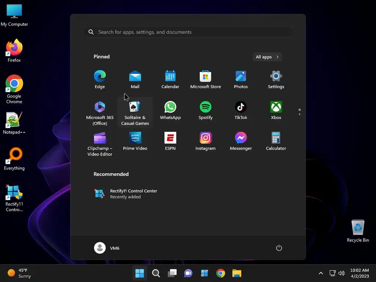This screenshot has height=282, width=376.
Task: Open network status tray icon
Action: [332, 273]
